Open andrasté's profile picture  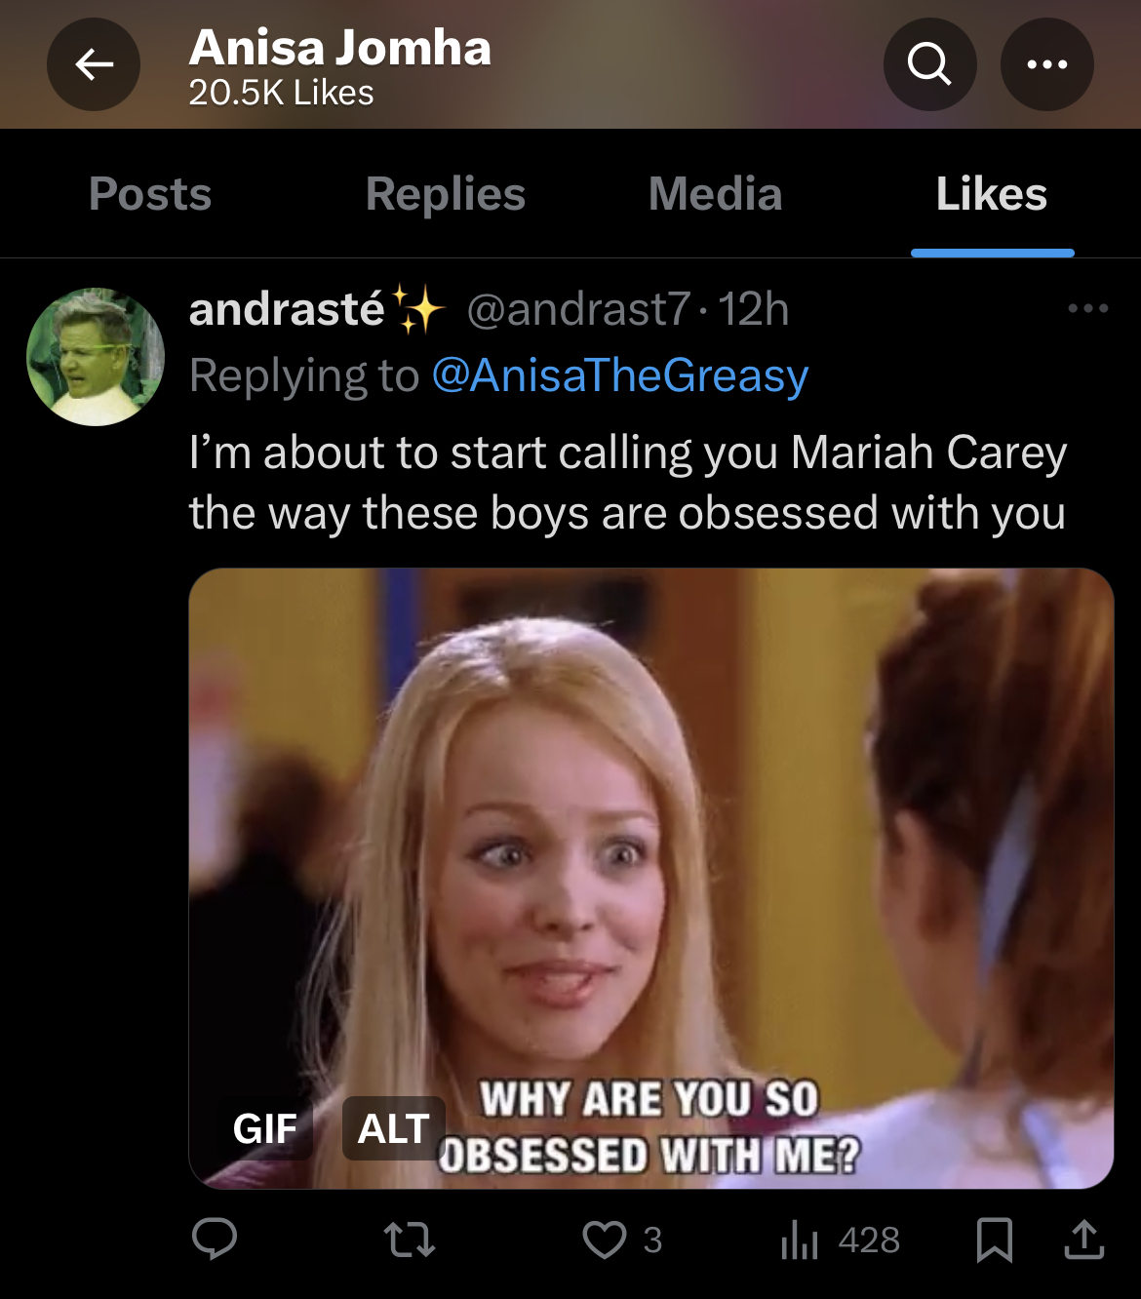pos(96,357)
